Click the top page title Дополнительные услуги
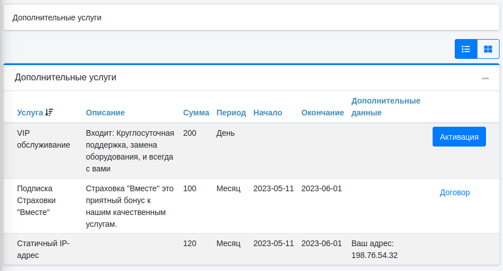 (x=57, y=18)
